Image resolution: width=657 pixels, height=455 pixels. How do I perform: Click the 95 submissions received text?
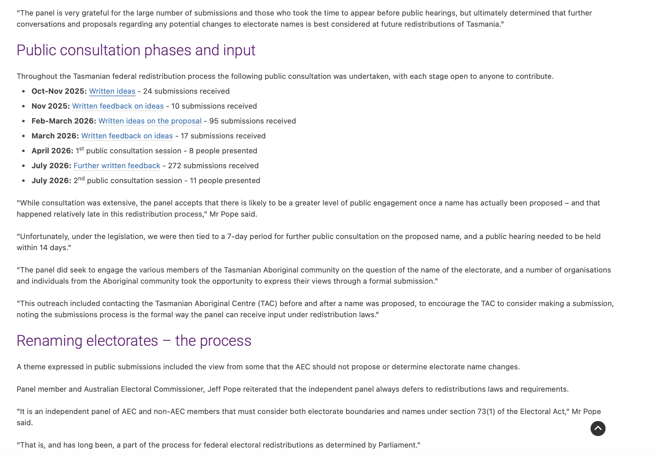(253, 121)
